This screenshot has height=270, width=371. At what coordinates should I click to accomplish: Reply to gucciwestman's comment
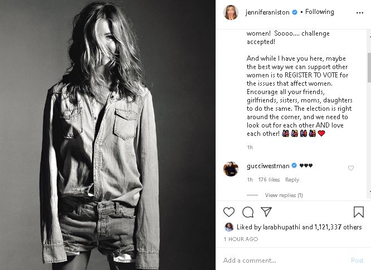pyautogui.click(x=292, y=180)
